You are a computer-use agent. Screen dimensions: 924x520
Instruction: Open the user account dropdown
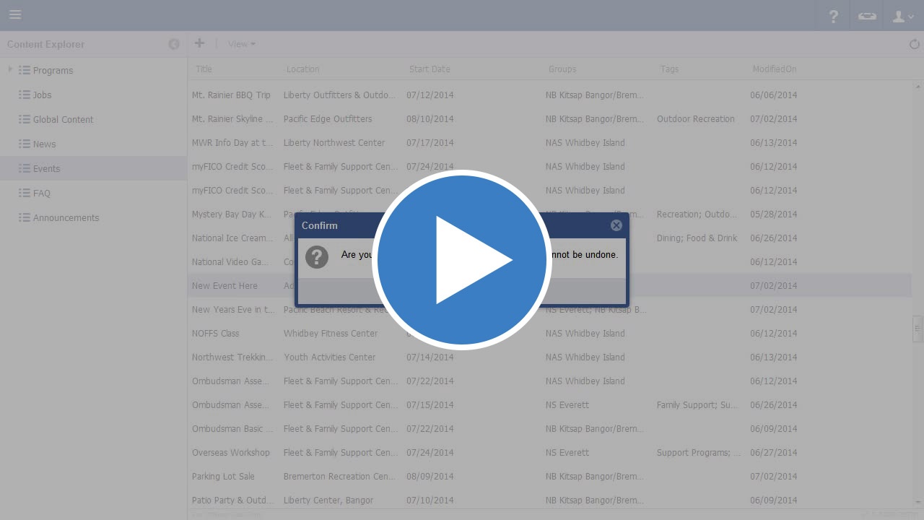[902, 16]
